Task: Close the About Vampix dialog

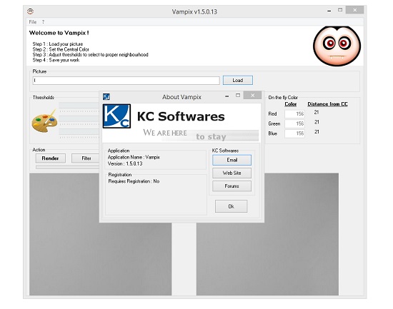Action: tap(252, 95)
